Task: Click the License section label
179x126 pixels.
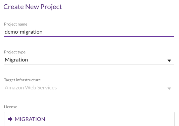Action: point(11,107)
